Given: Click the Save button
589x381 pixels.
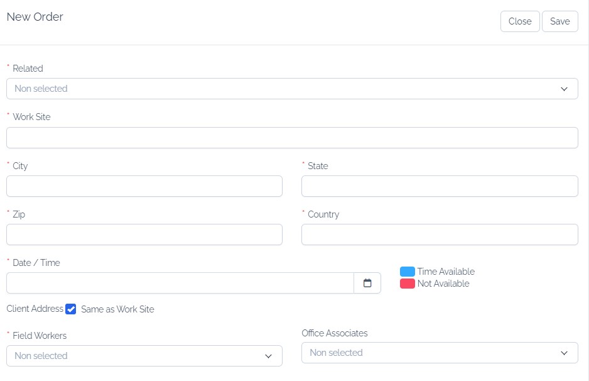Looking at the screenshot, I should (559, 21).
